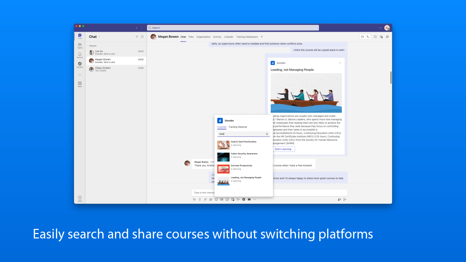Share your screen in this chat
The width and height of the screenshot is (466, 262).
coord(375,37)
